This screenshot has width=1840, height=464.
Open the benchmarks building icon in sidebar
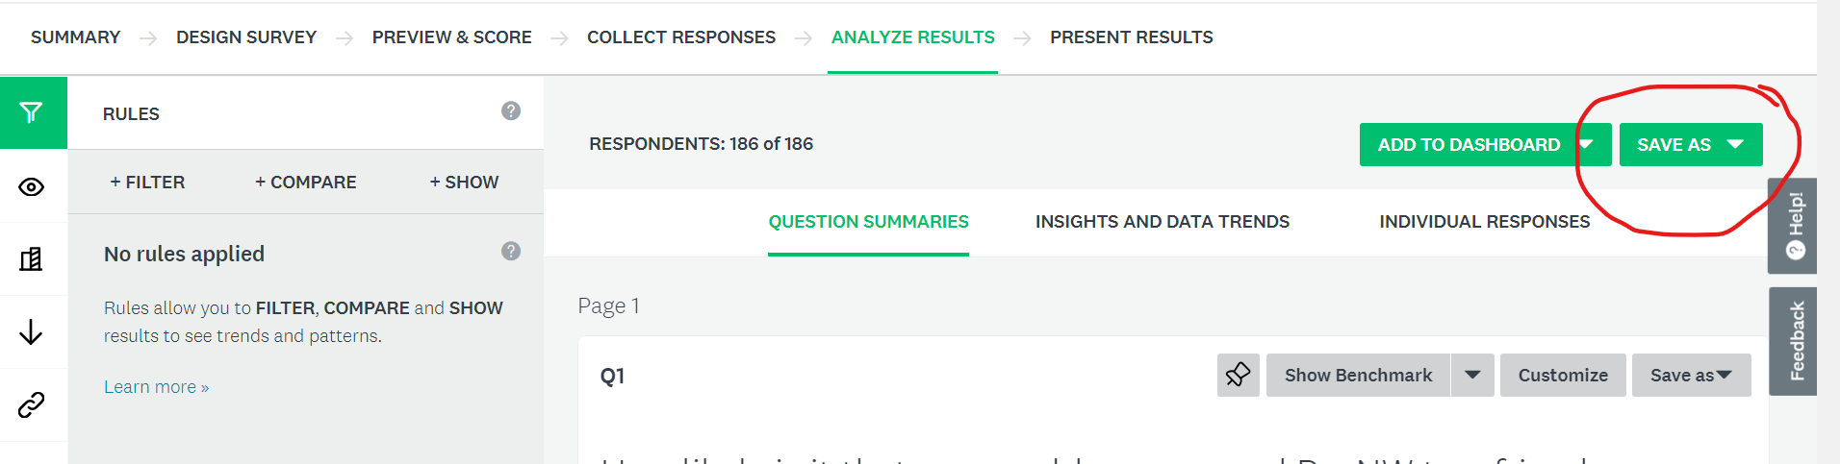[x=32, y=258]
